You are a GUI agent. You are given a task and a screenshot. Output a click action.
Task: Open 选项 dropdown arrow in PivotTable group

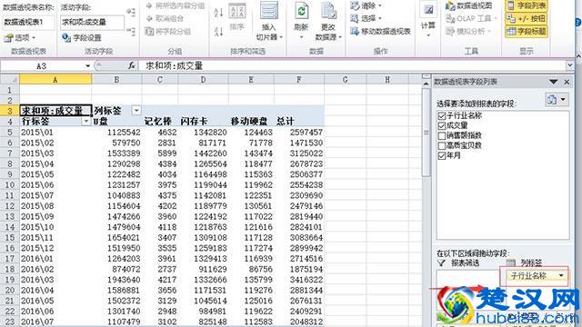pos(34,37)
